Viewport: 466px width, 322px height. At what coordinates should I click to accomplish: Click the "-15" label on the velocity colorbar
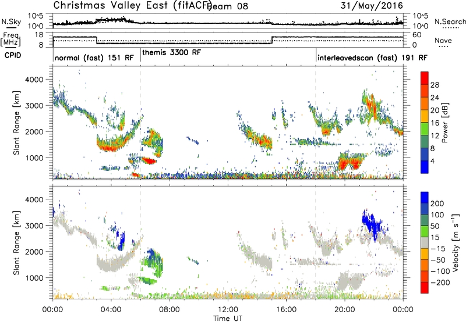point(439,248)
